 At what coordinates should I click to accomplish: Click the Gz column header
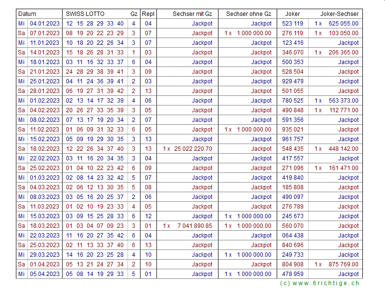tap(133, 14)
